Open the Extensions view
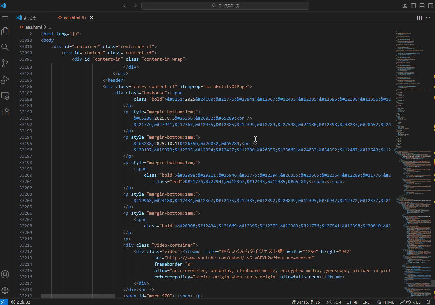The height and width of the screenshot is (305, 435). click(x=5, y=112)
